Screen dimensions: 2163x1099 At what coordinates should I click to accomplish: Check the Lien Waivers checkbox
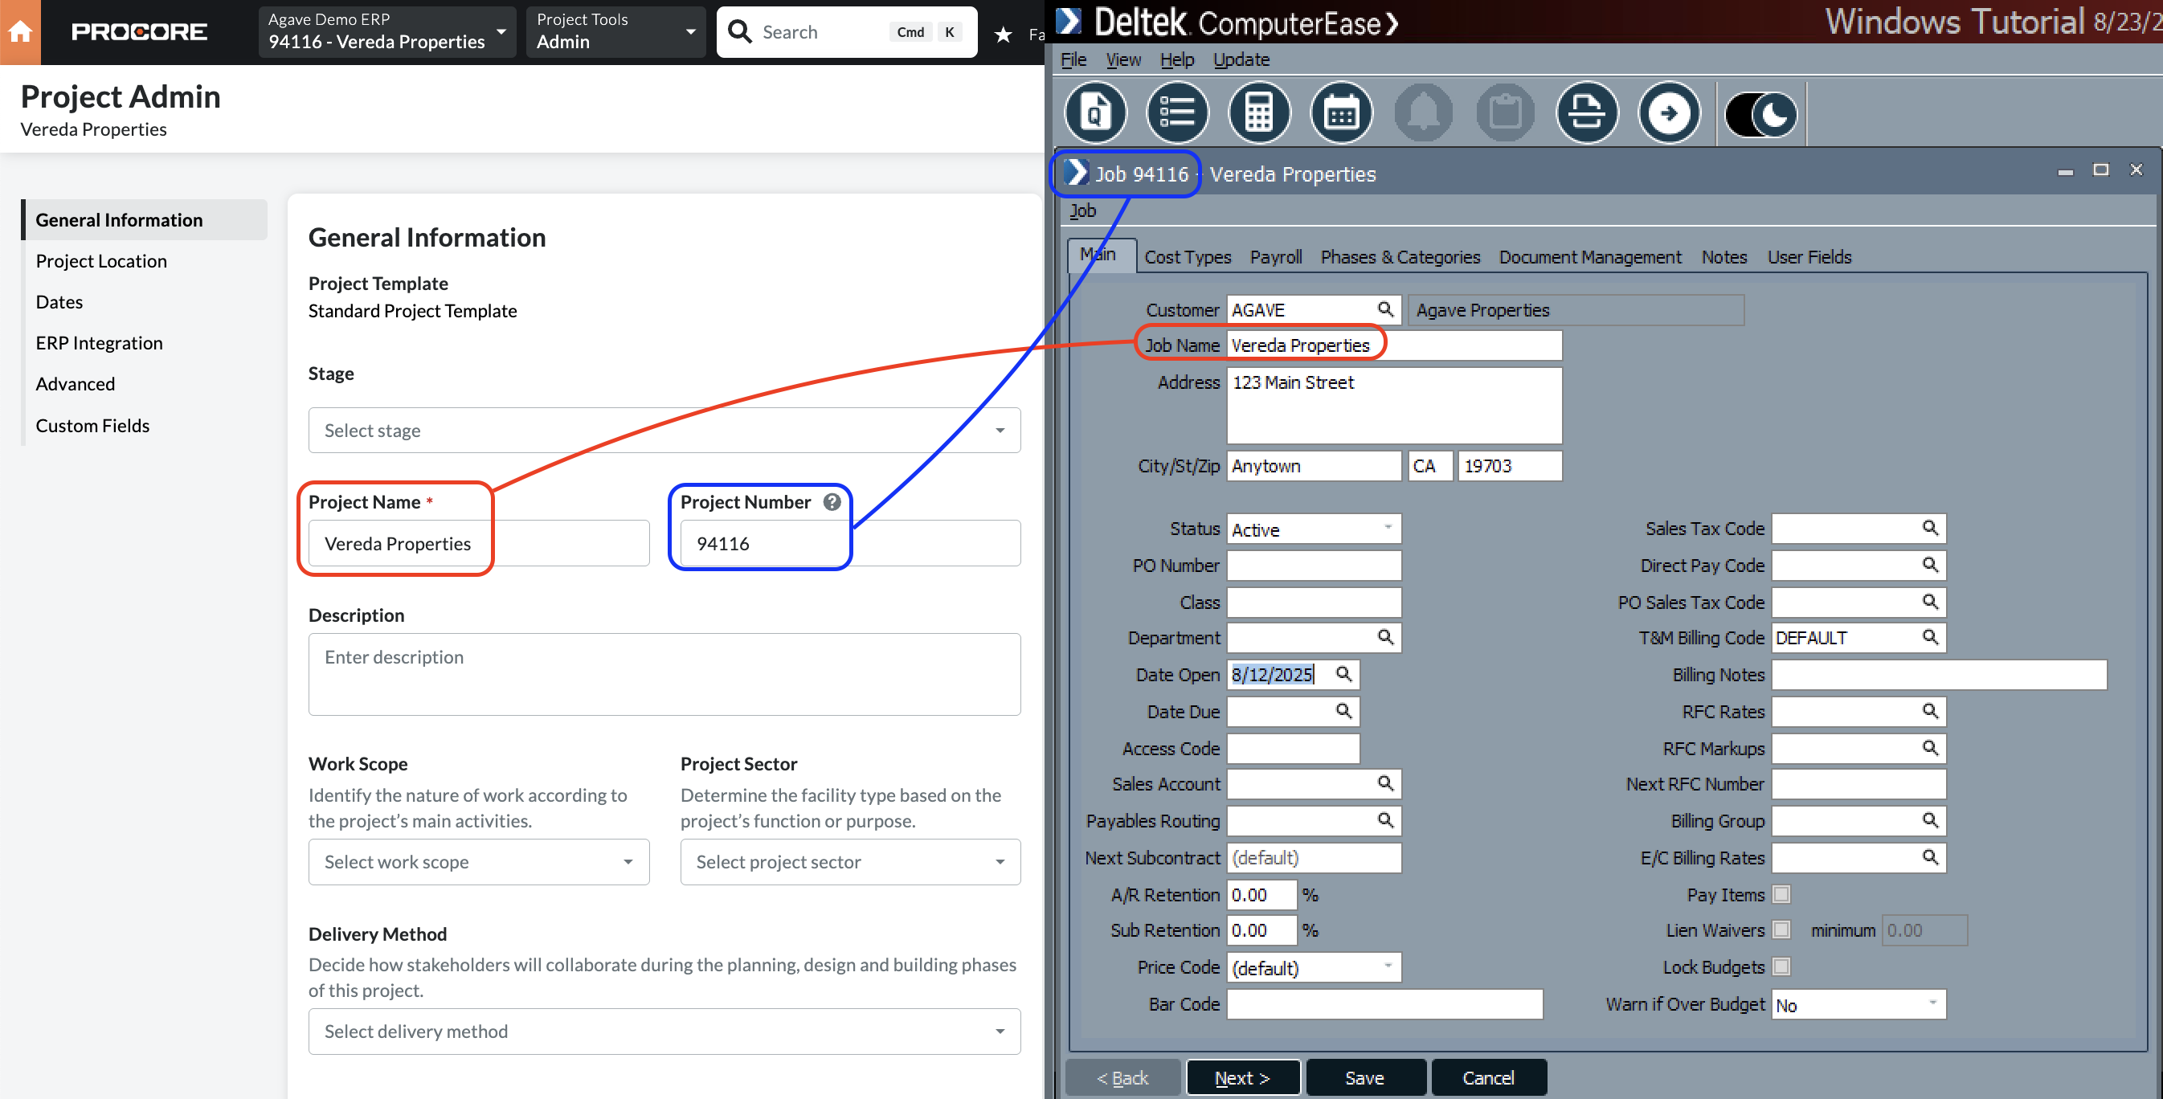point(1781,929)
